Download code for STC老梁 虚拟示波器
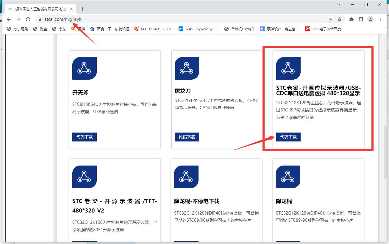The width and height of the screenshot is (389, 244). point(288,137)
